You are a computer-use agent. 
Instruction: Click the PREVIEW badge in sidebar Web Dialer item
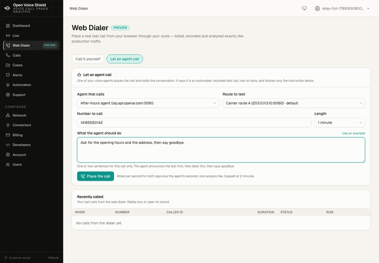[x=50, y=45]
